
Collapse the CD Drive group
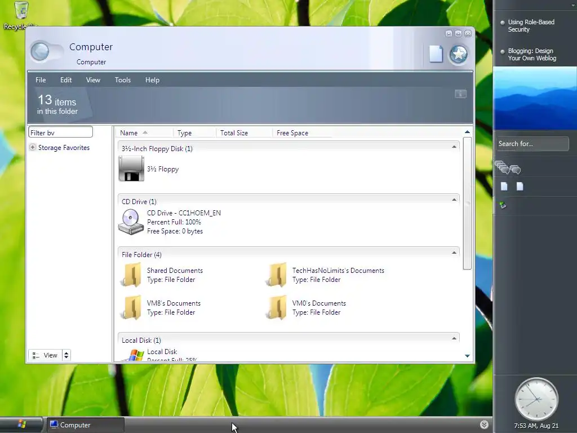coord(454,200)
